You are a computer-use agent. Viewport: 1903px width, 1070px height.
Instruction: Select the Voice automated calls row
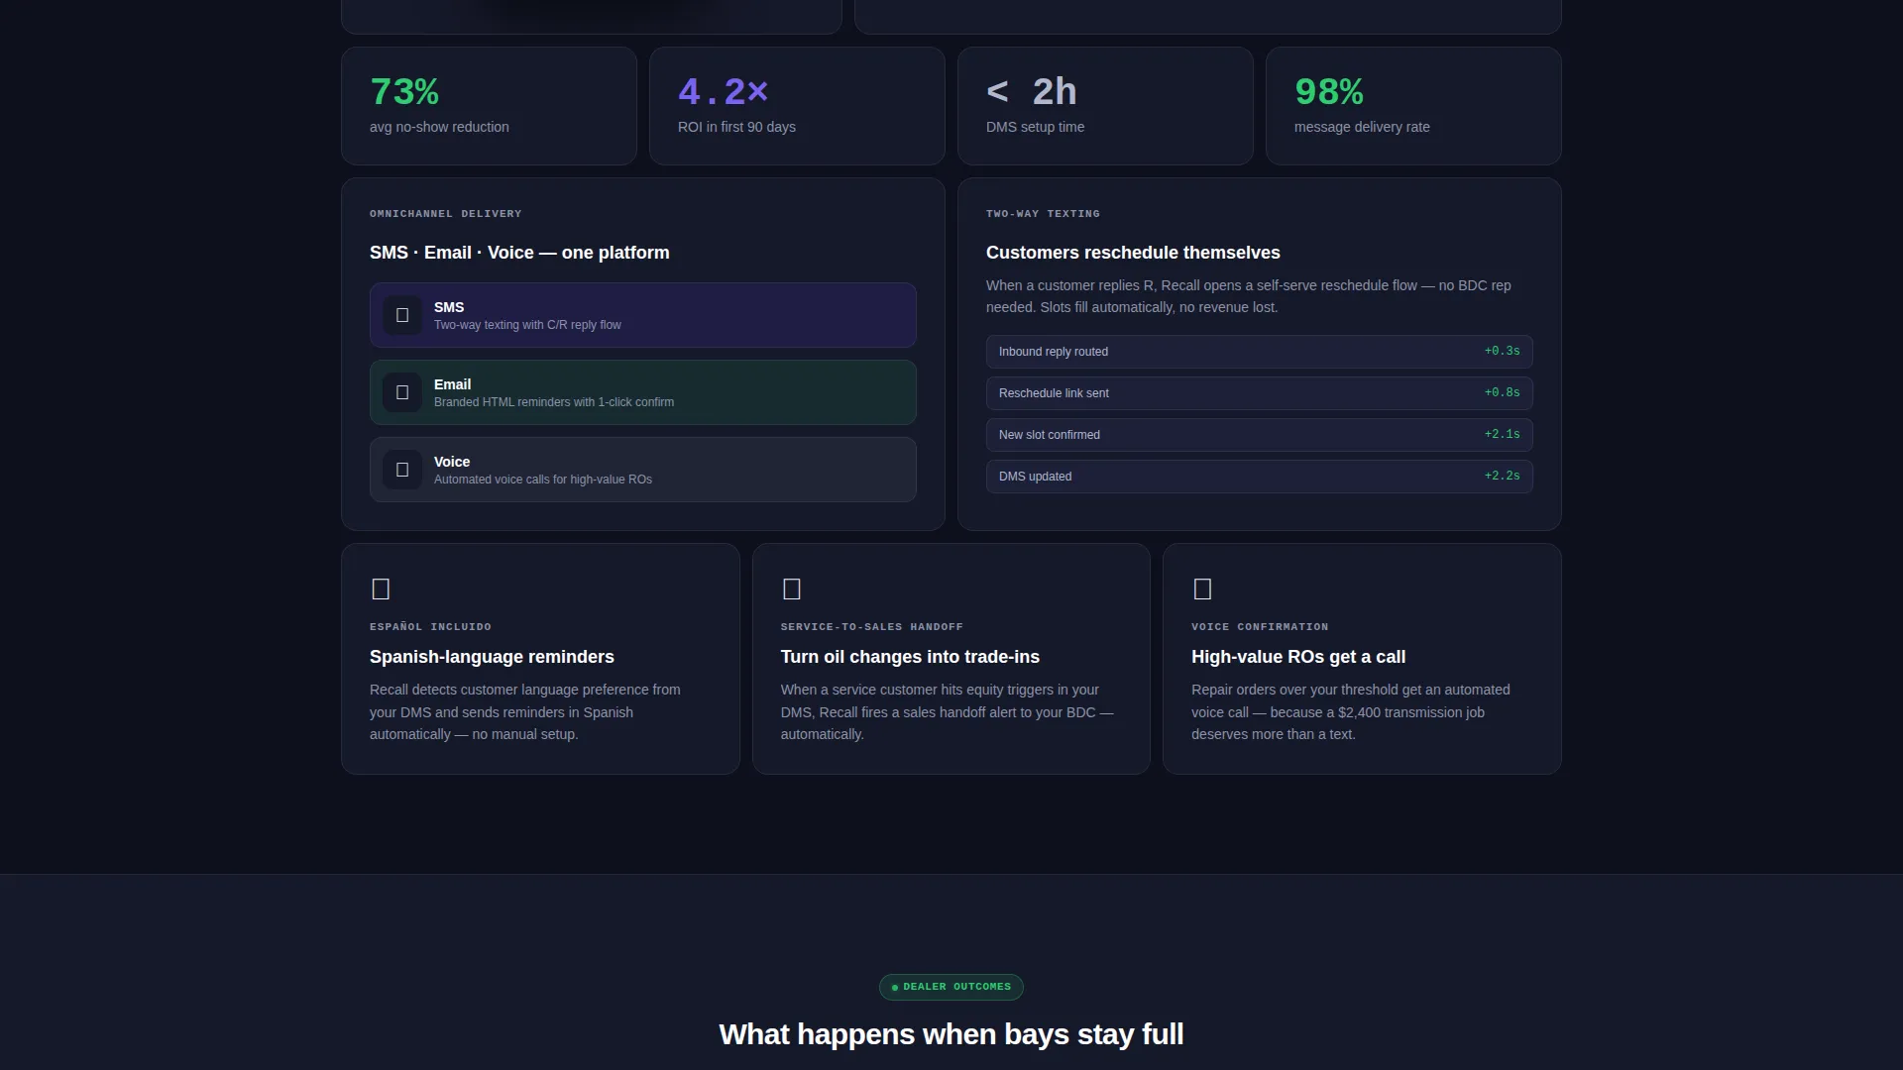(643, 470)
